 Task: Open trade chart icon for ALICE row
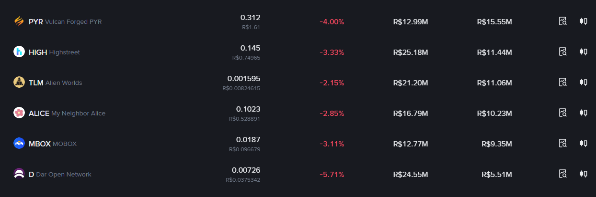coord(583,113)
